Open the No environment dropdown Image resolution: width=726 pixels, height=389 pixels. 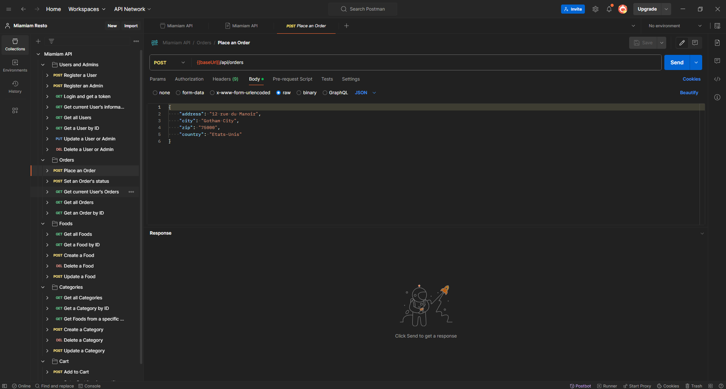(x=675, y=26)
